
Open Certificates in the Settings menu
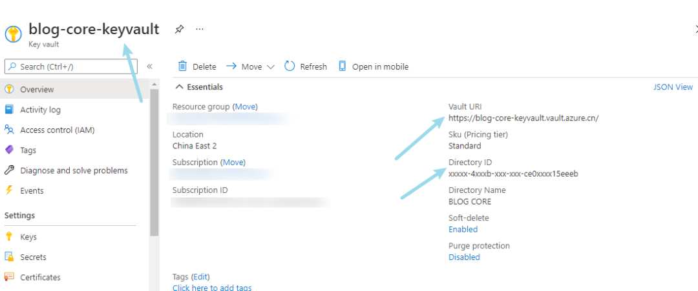coord(40,277)
